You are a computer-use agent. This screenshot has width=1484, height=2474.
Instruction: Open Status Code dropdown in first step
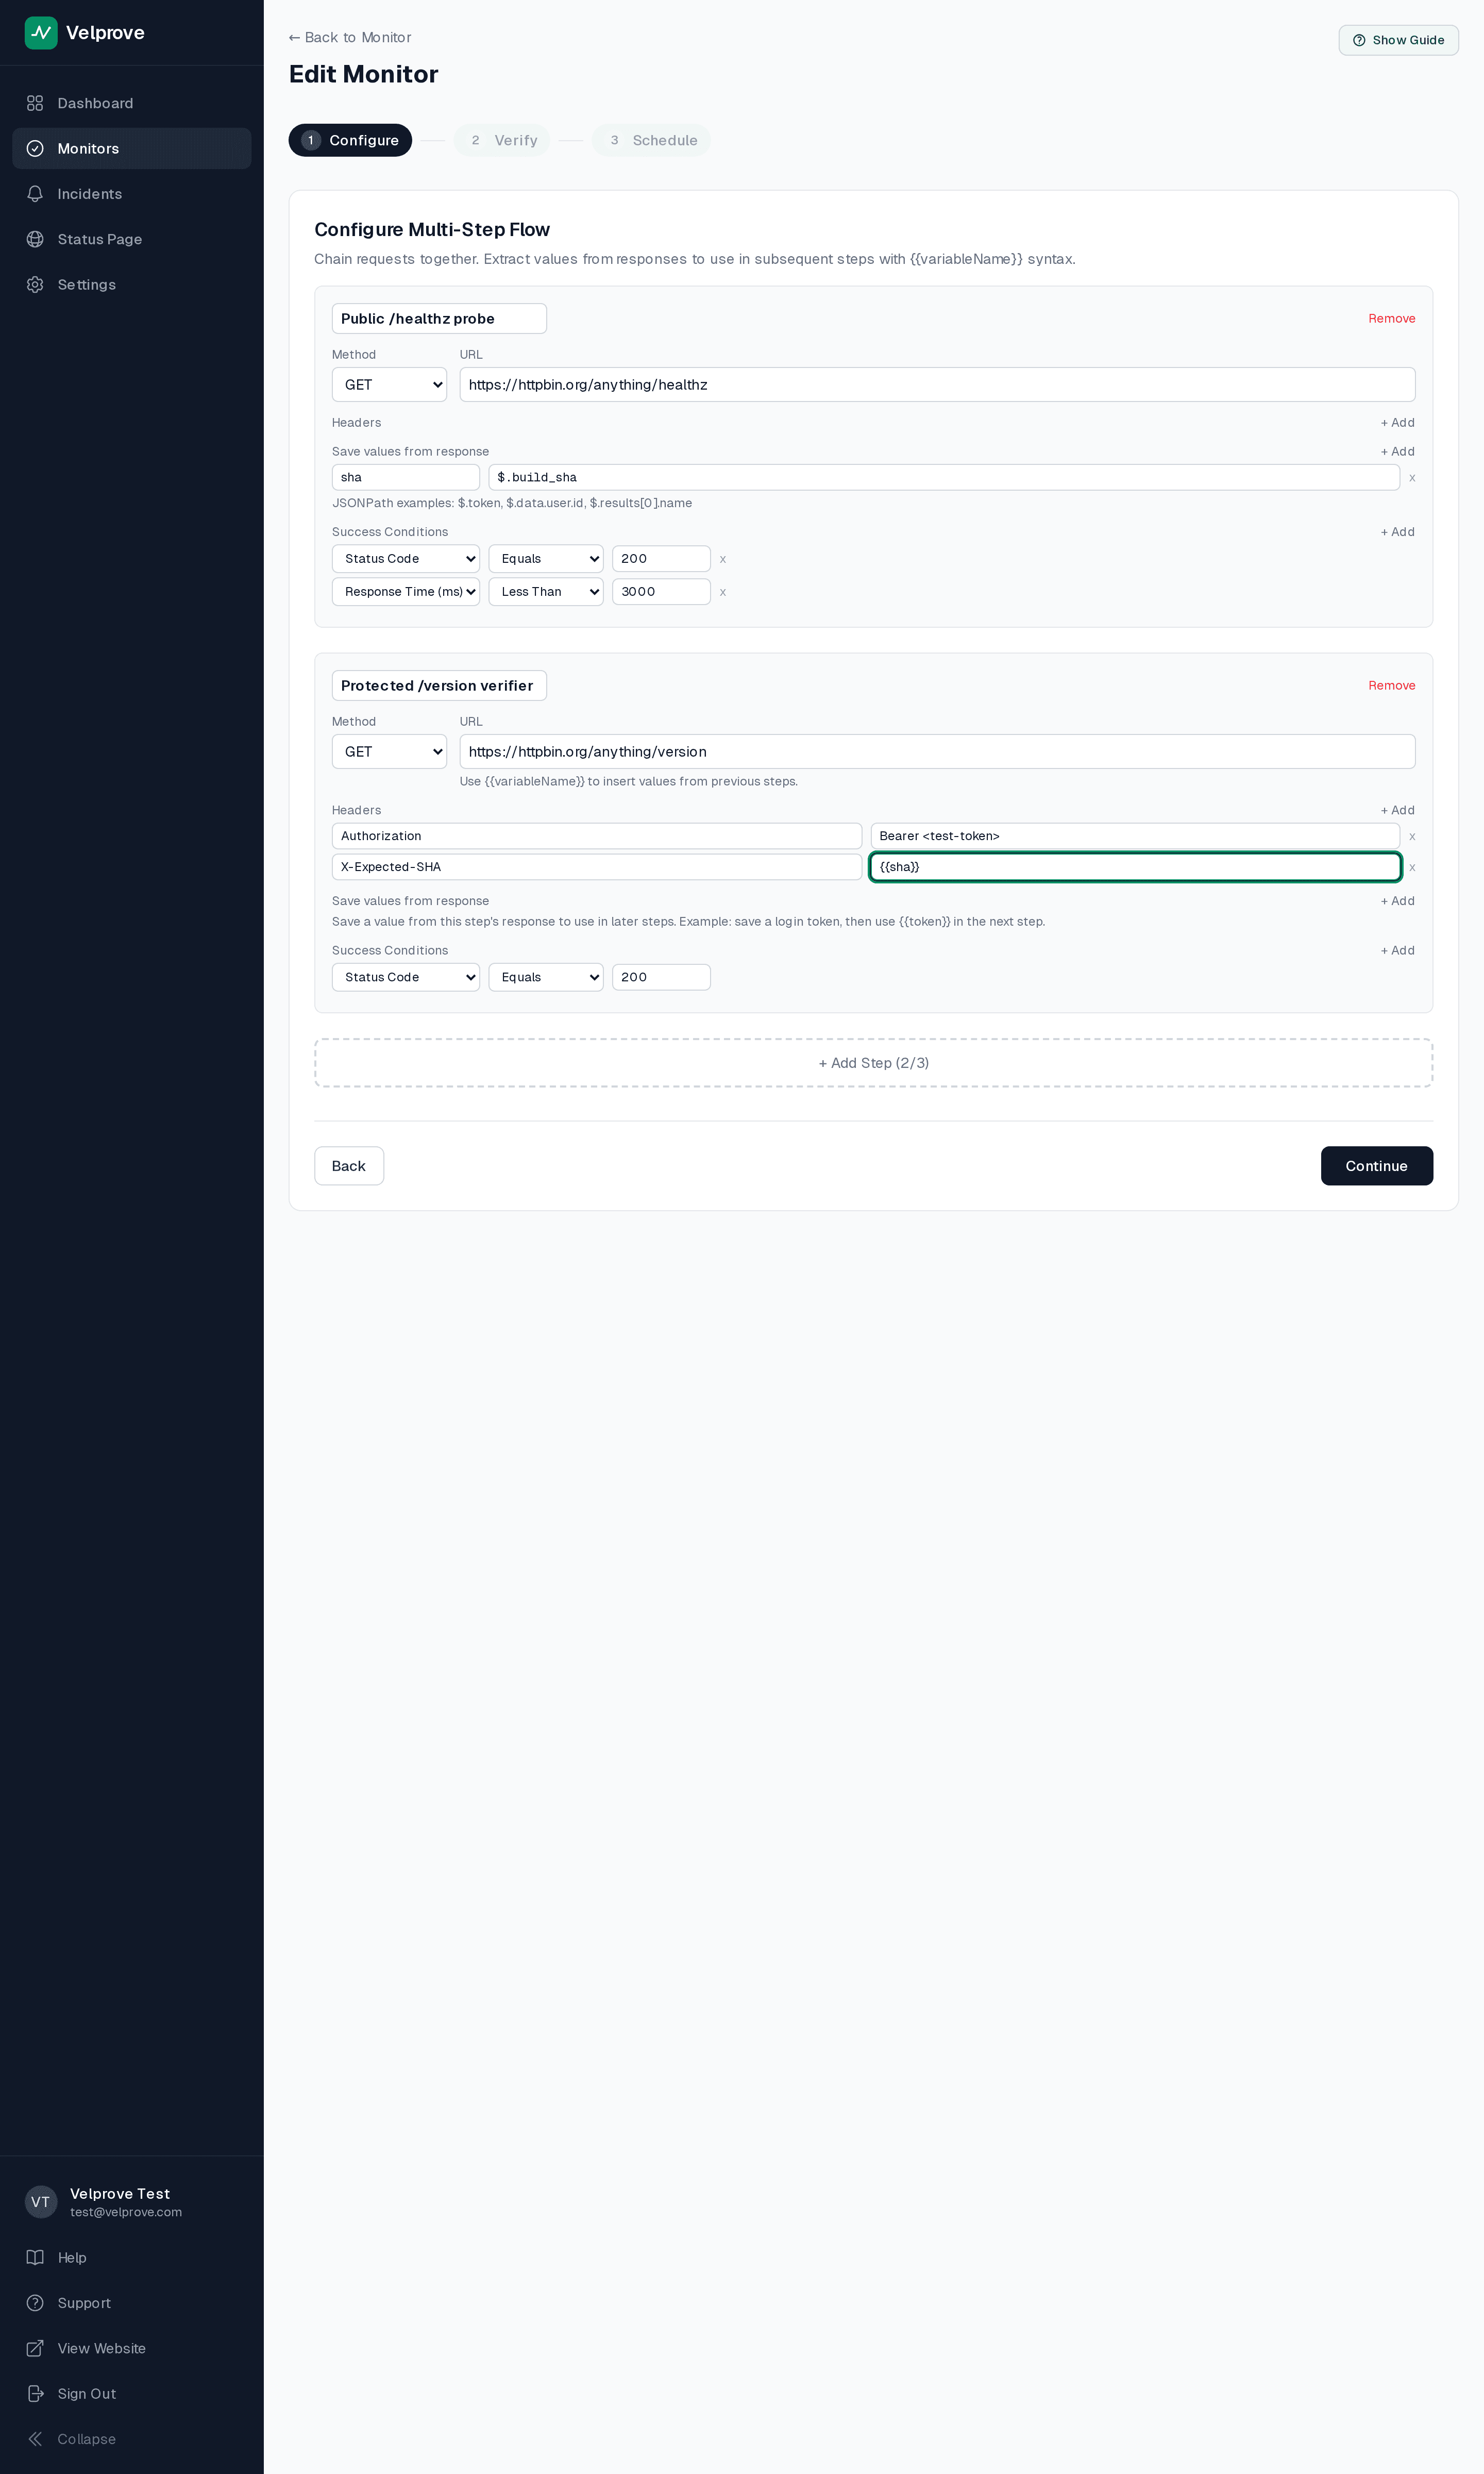click(x=406, y=559)
